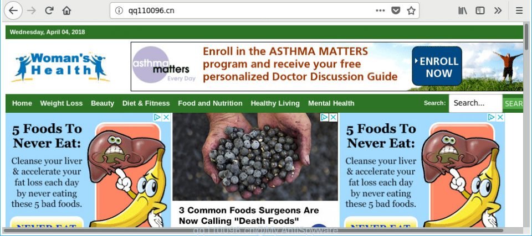Open AdChoices info on center ad
Screen dimensions: 532x236
tap(325, 117)
